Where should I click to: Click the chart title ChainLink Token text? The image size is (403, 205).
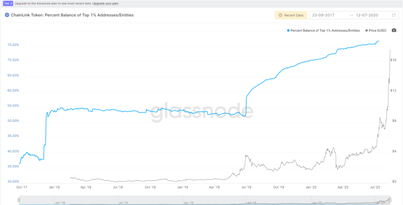click(72, 15)
